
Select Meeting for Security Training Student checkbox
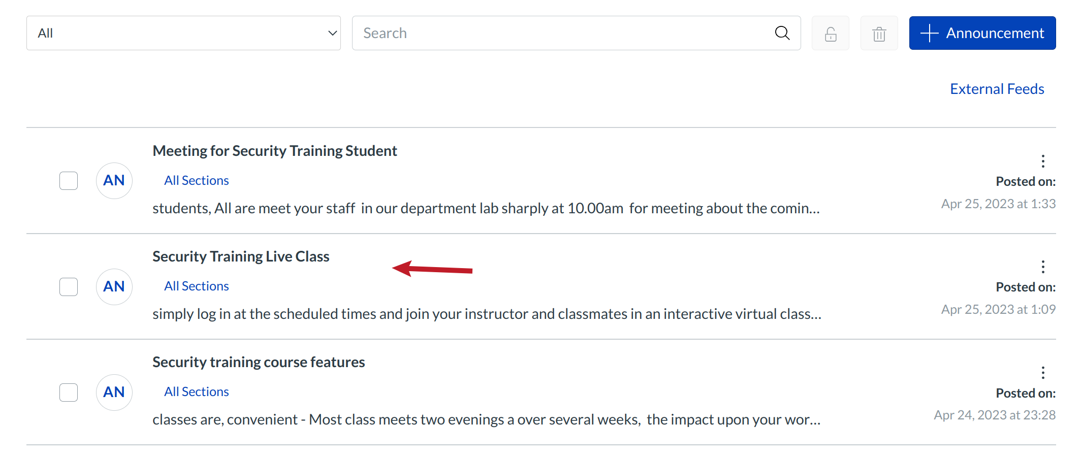click(69, 181)
